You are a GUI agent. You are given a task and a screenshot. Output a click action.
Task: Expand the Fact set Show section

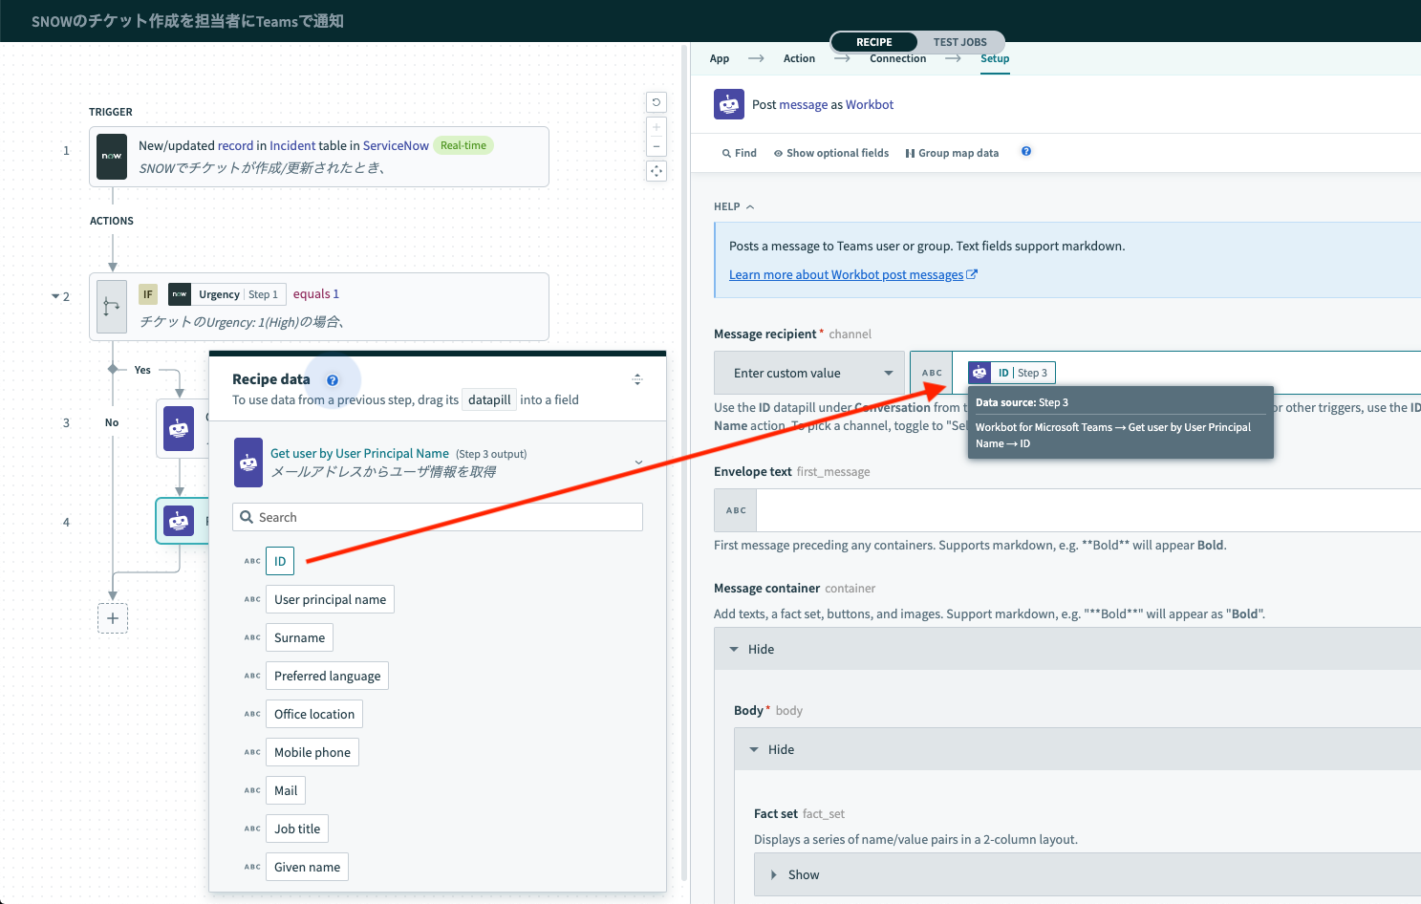click(x=795, y=874)
